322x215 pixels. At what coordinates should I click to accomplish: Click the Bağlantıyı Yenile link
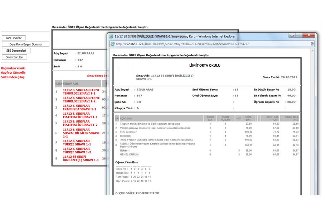[x=13, y=68]
